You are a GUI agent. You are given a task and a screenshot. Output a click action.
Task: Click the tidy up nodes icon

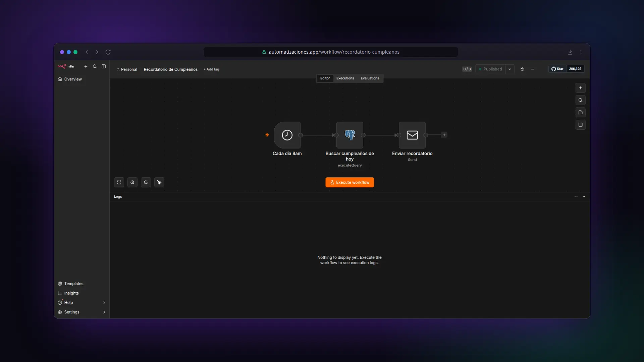tap(159, 182)
